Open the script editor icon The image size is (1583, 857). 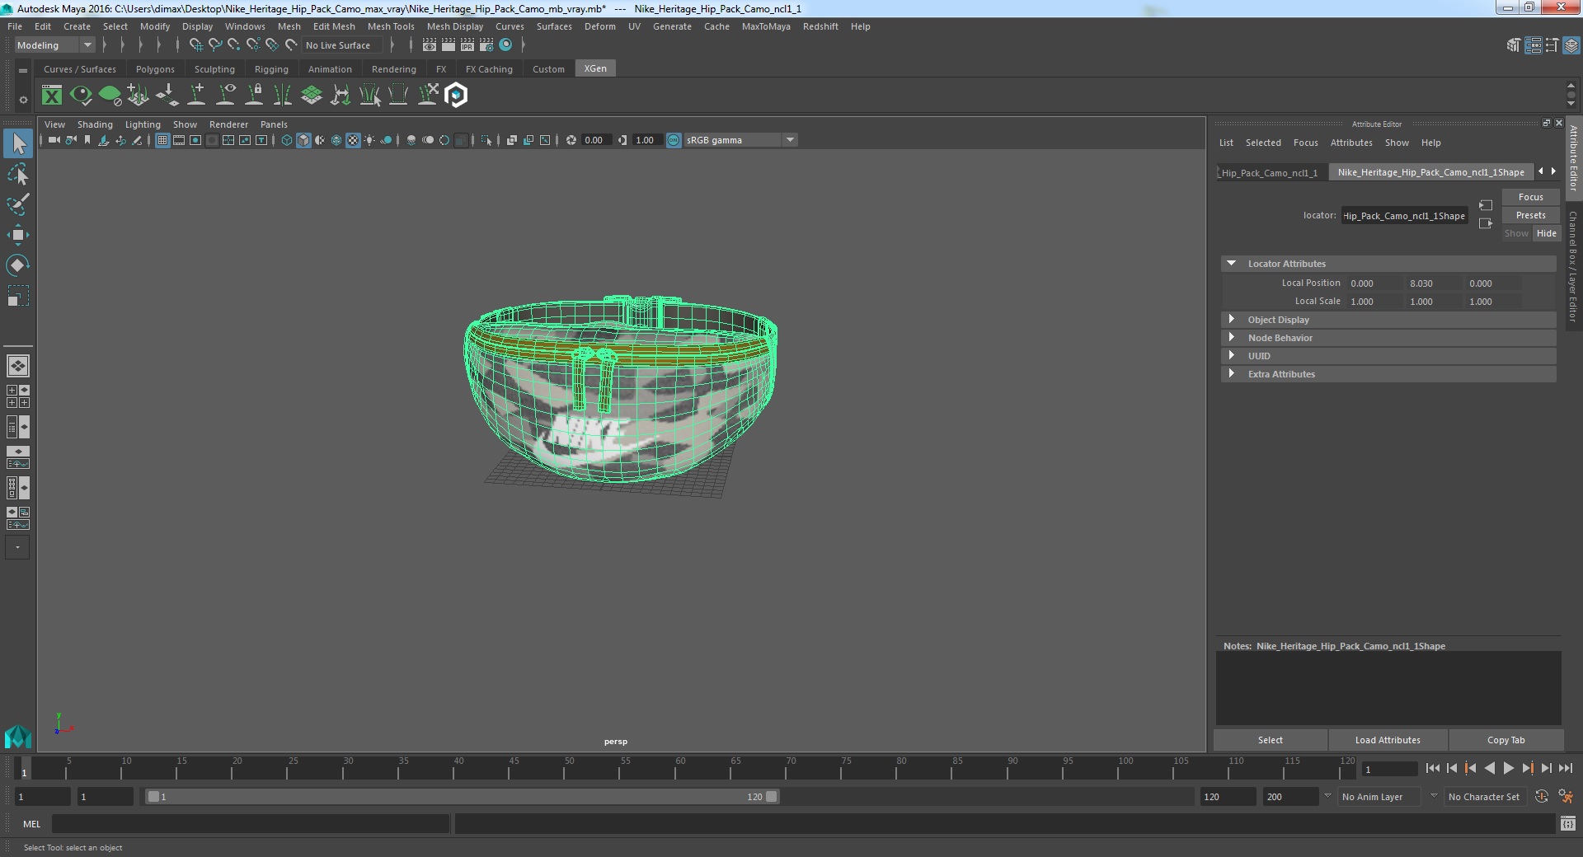coord(1567,823)
